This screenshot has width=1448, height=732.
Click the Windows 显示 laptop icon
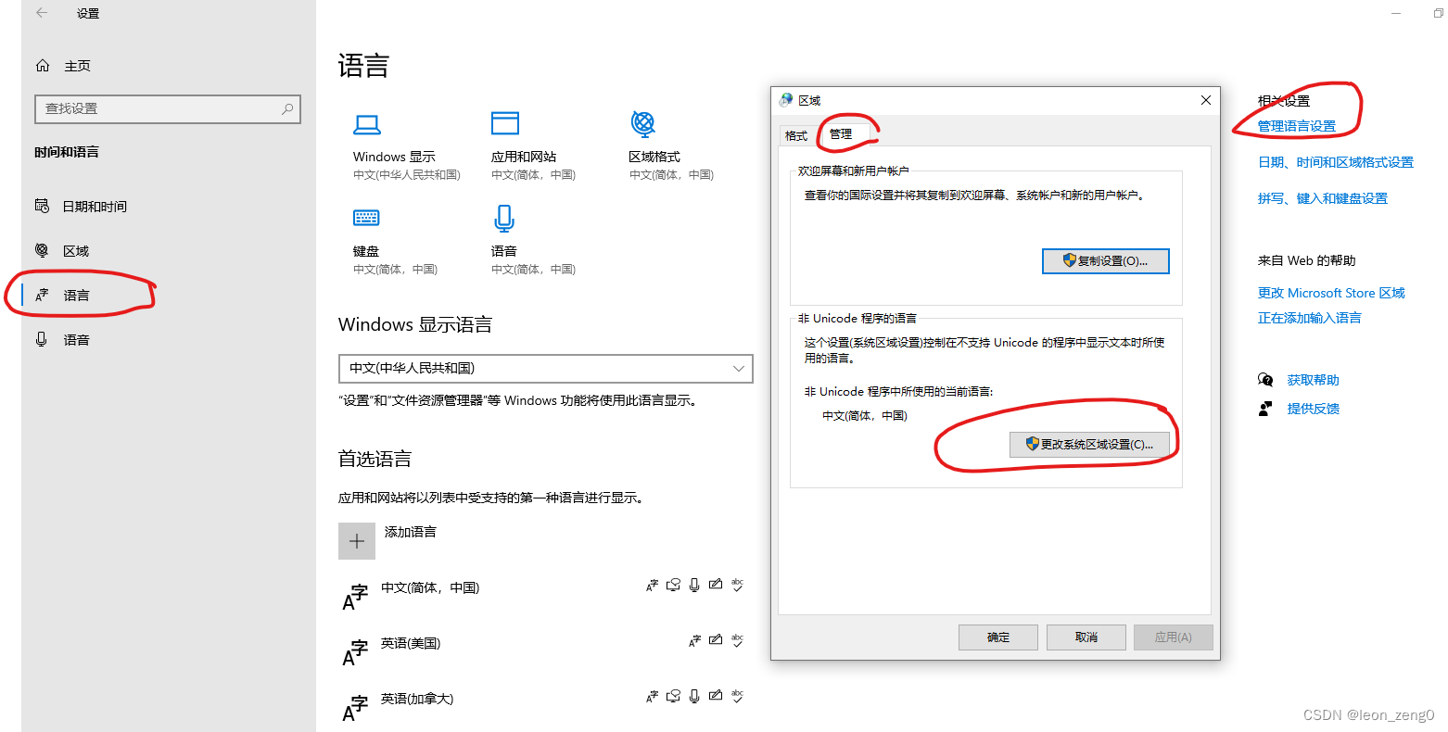pos(367,124)
